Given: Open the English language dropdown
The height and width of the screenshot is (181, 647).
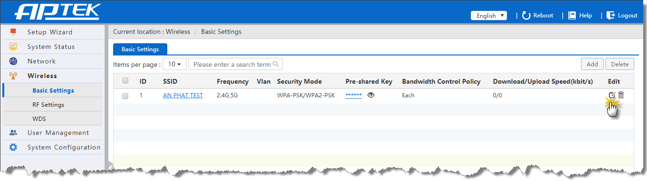Looking at the screenshot, I should click(x=489, y=16).
